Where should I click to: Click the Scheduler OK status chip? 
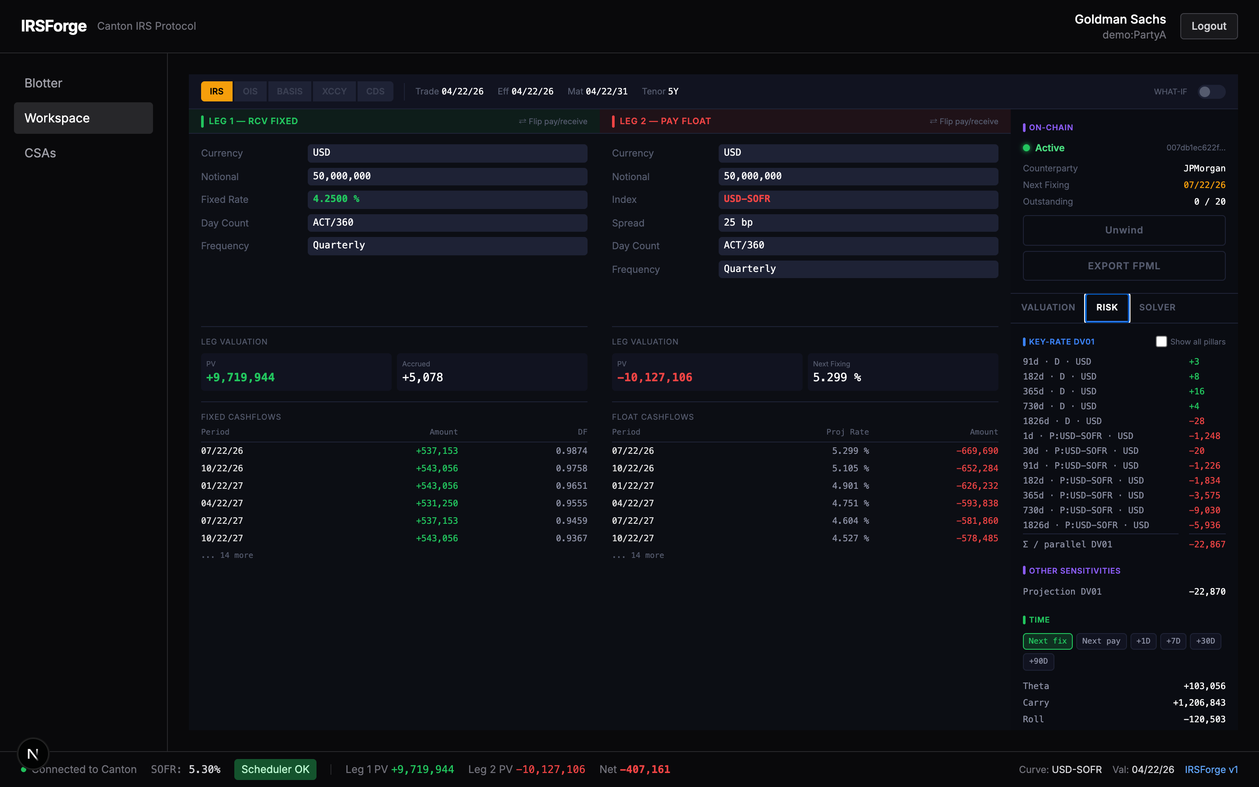[x=275, y=769]
